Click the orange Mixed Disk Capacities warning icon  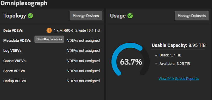(49, 30)
